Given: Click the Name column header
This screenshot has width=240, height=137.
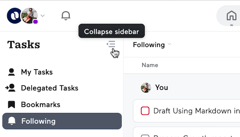Looking at the screenshot, I should point(150,65).
